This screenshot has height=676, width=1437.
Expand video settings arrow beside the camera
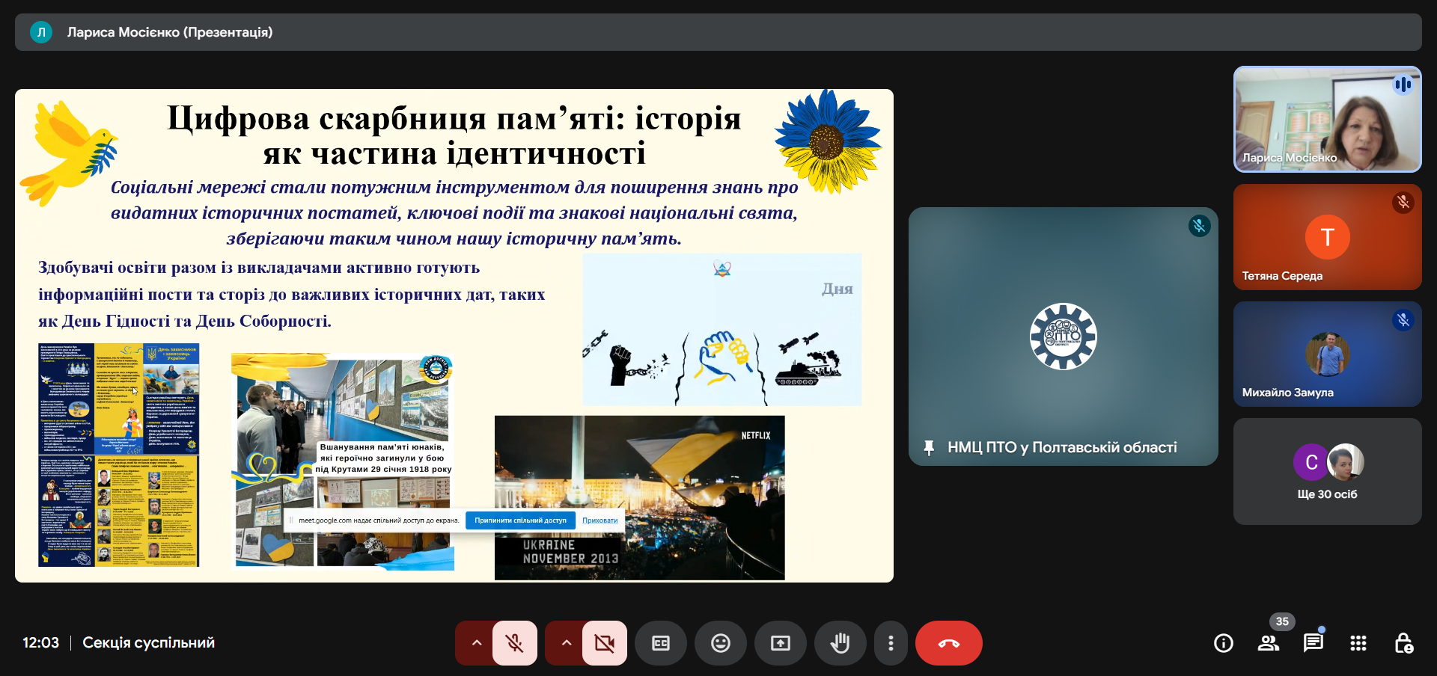pyautogui.click(x=566, y=643)
